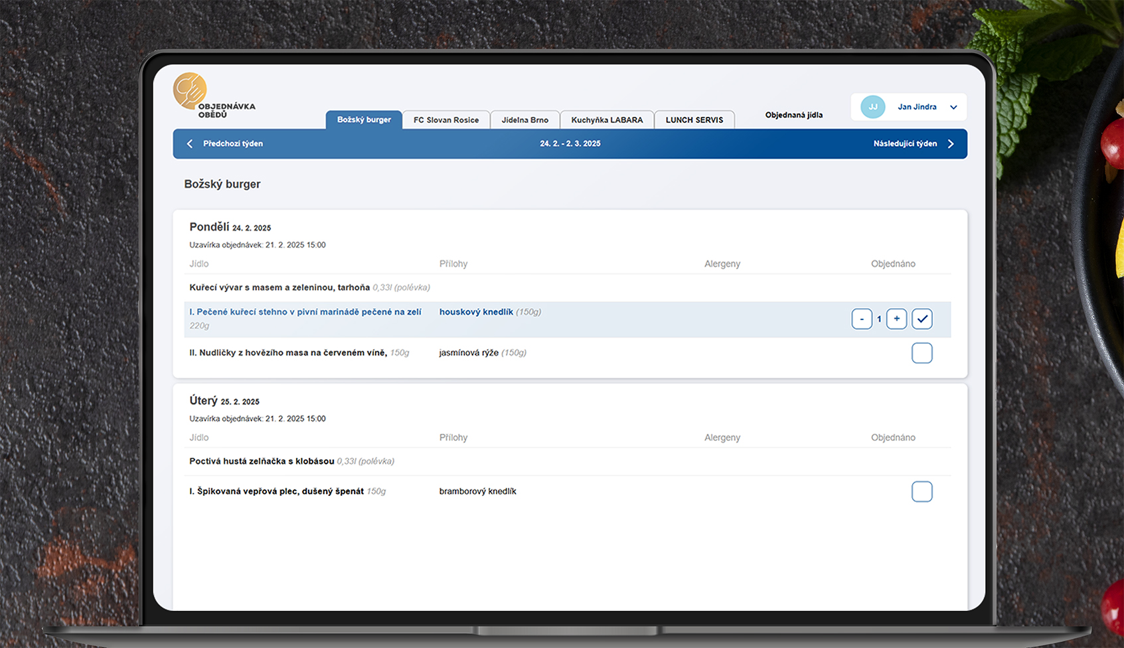Click the JJ user avatar

coord(872,107)
